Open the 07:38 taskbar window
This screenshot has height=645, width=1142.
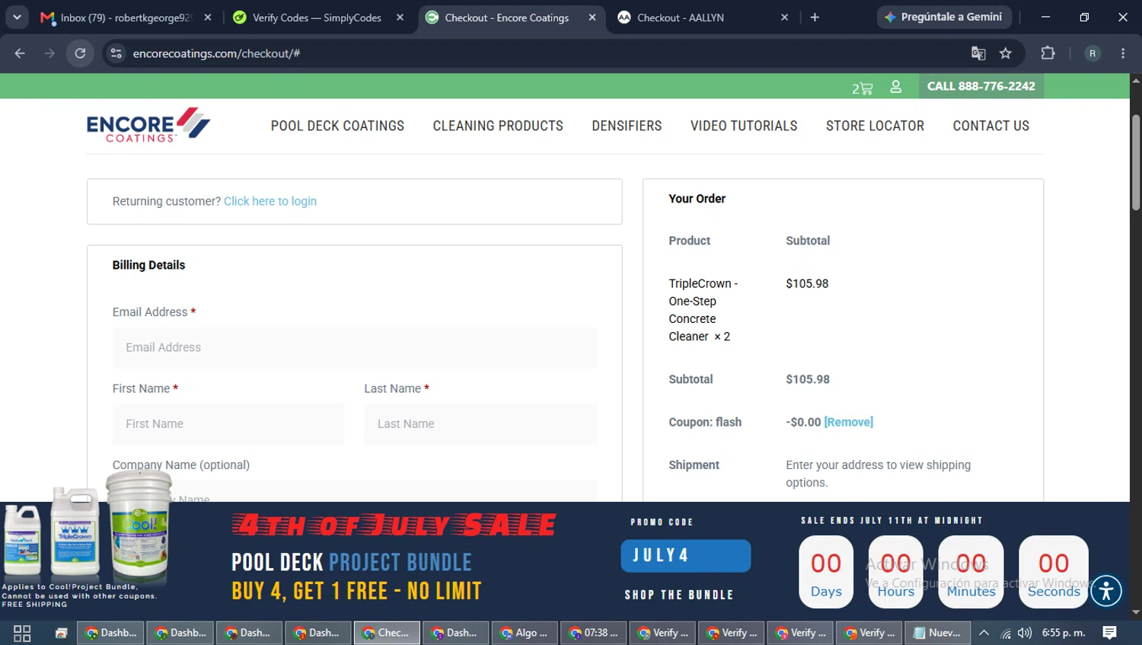592,633
